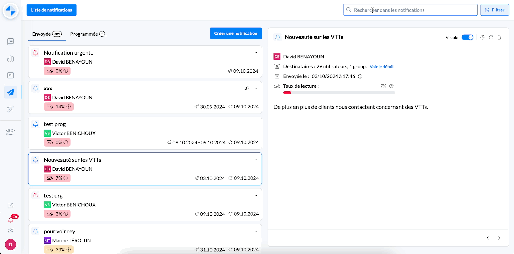This screenshot has height=254, width=514.
Task: Click the paper plane notifications sidebar icon
Action: (11, 92)
